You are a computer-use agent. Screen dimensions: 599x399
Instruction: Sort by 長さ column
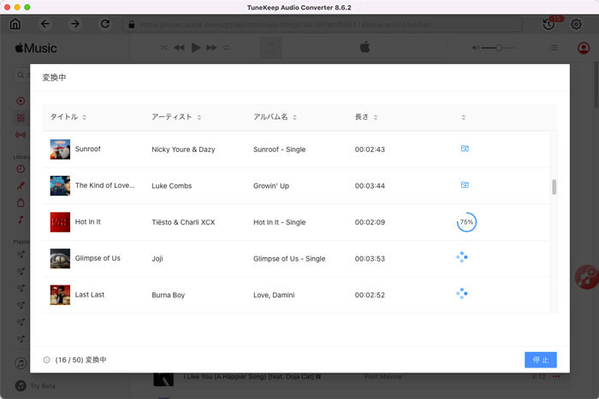tap(376, 117)
